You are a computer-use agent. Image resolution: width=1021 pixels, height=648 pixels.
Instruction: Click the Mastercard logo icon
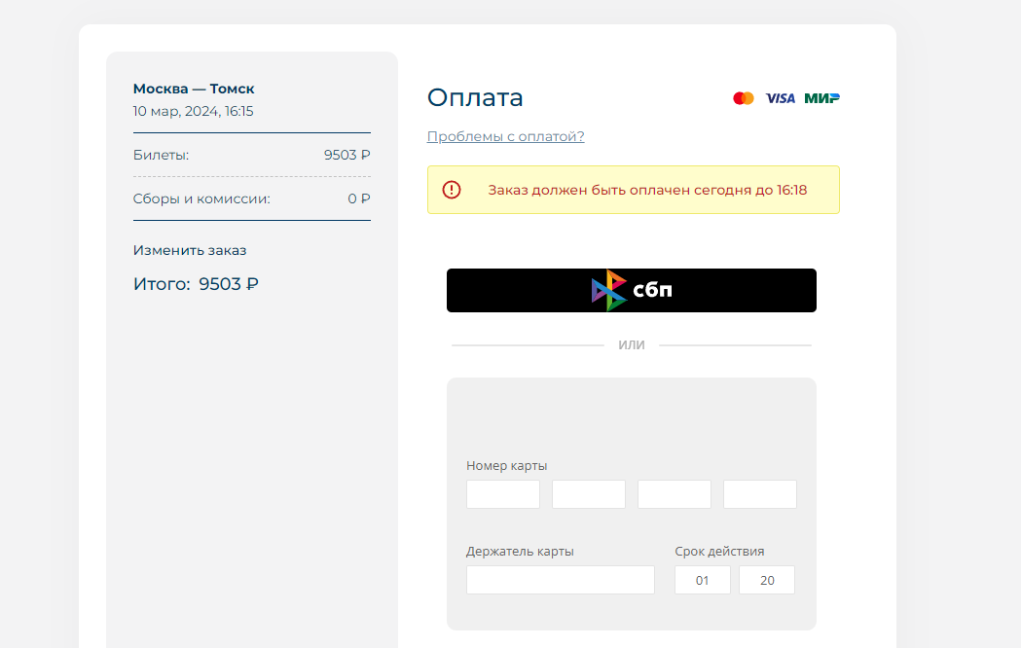(x=744, y=98)
